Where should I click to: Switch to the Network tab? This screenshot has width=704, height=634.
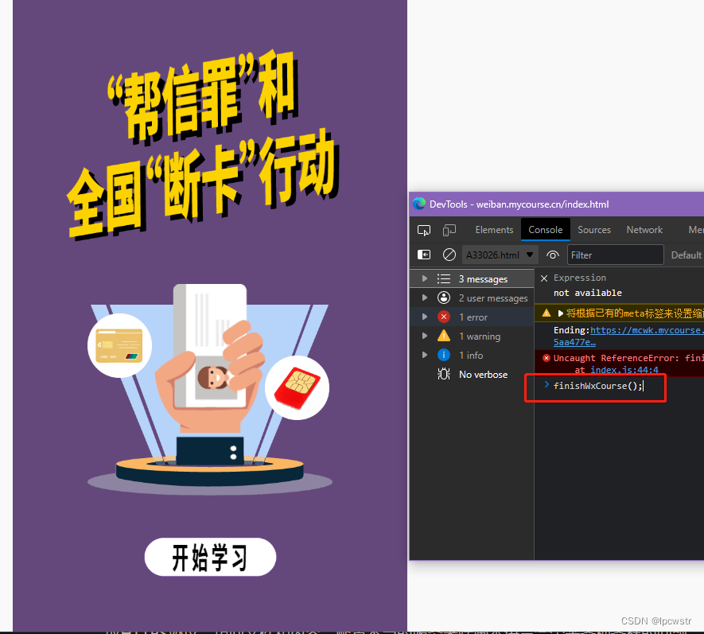pos(644,230)
